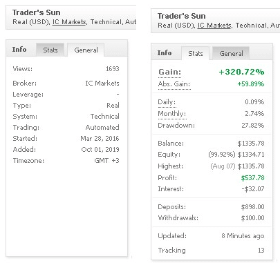Click the Views count 1693
The height and width of the screenshot is (263, 280).
[113, 69]
